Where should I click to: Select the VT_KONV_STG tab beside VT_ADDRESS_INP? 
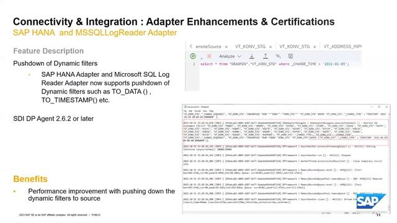295,46
